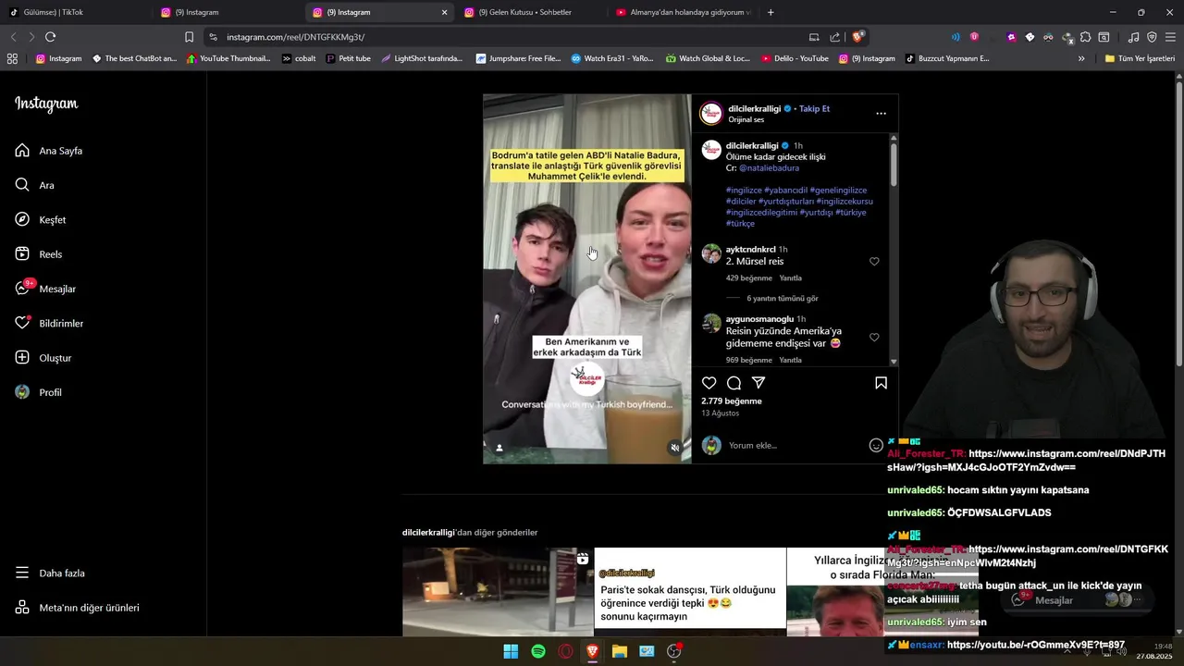Open the Windows Start menu

point(511,651)
